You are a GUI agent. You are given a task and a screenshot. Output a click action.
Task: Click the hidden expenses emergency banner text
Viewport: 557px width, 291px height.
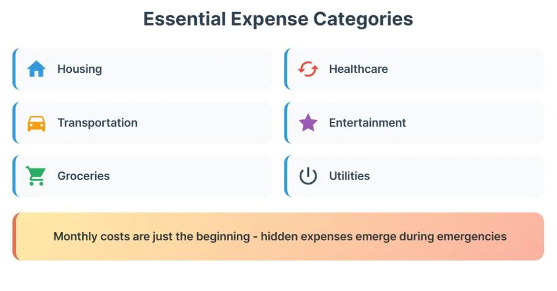click(280, 237)
